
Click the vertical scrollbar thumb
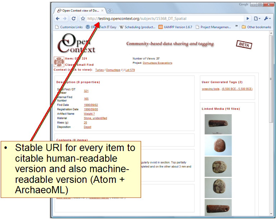271,79
